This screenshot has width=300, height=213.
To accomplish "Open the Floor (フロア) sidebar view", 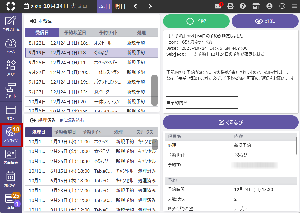I will click(x=11, y=68).
